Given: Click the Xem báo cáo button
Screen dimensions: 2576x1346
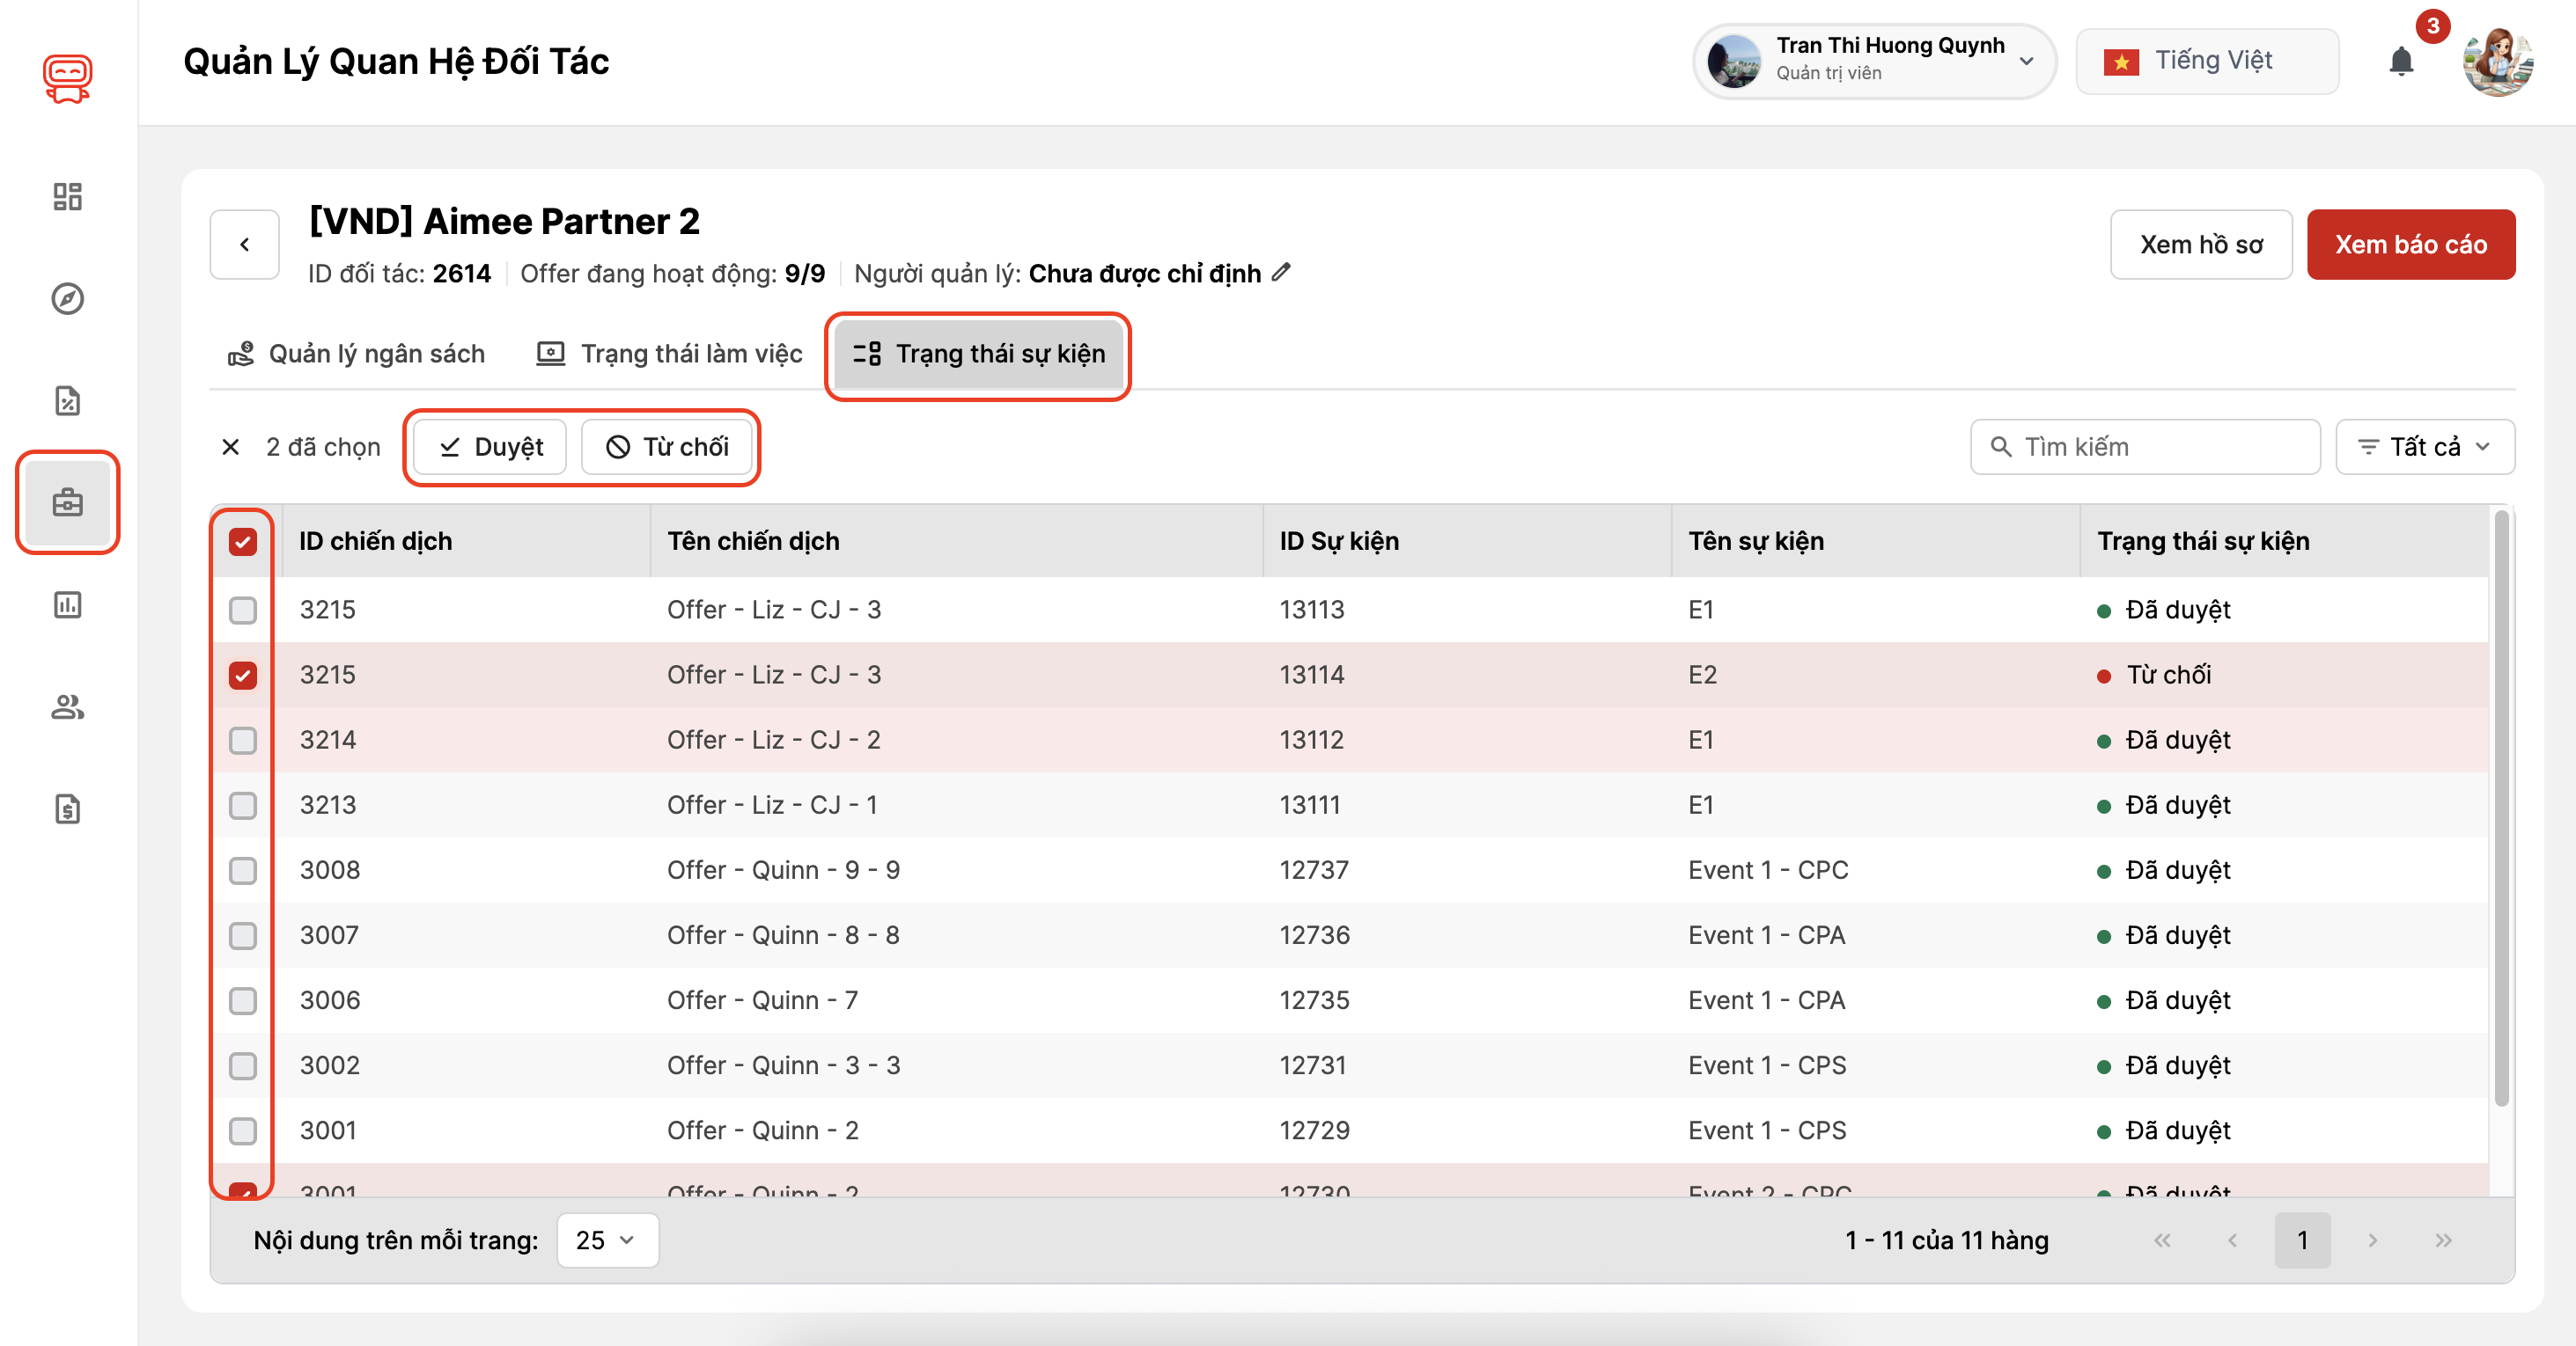Looking at the screenshot, I should pyautogui.click(x=2410, y=245).
